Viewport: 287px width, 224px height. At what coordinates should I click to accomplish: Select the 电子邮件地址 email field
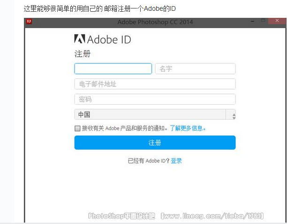click(155, 84)
